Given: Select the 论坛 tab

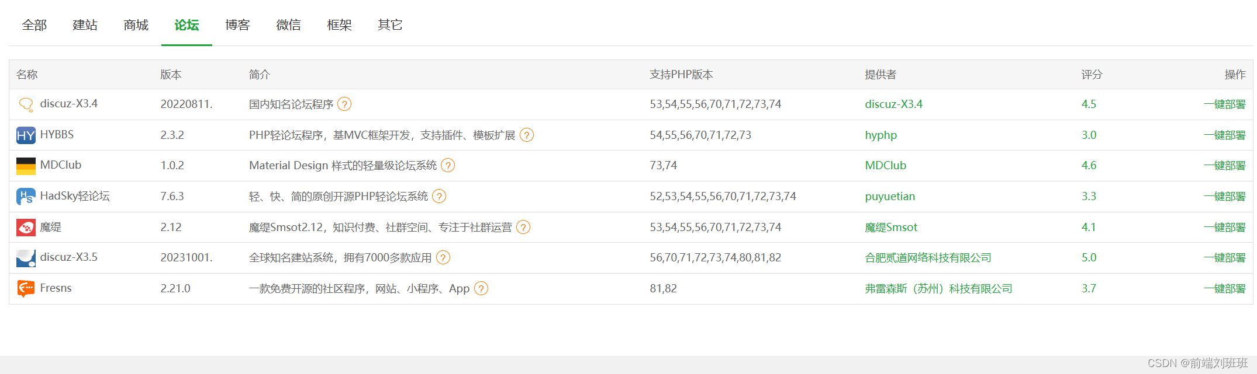Looking at the screenshot, I should [x=187, y=25].
